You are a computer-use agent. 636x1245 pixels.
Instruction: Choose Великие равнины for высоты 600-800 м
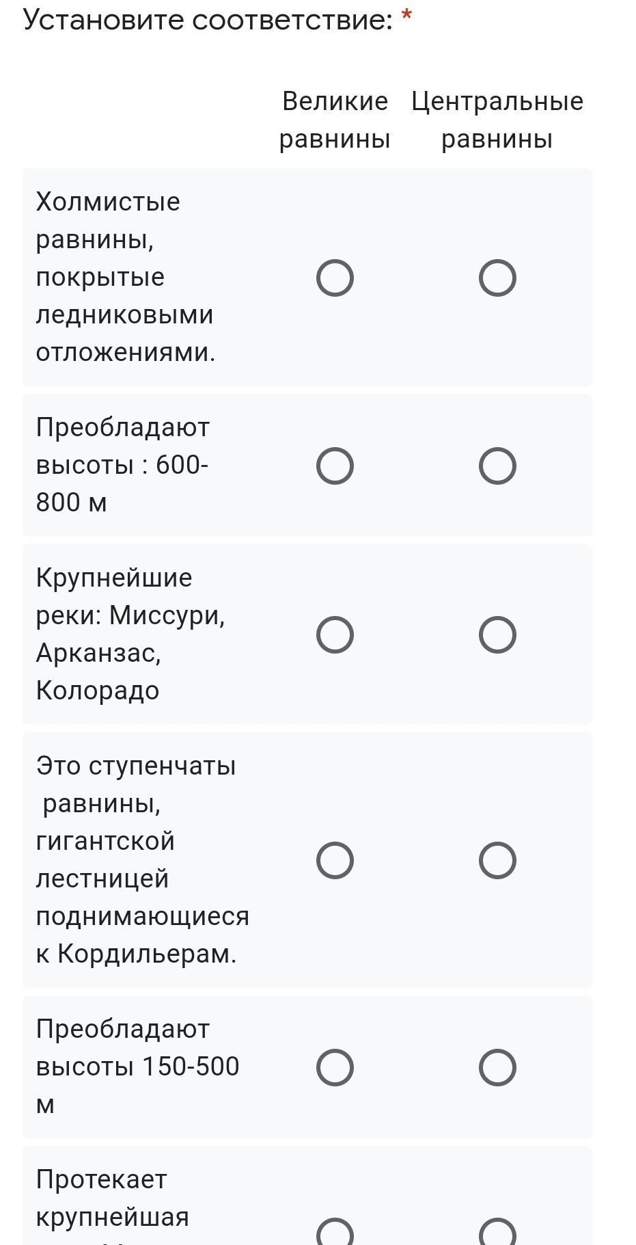coord(335,466)
